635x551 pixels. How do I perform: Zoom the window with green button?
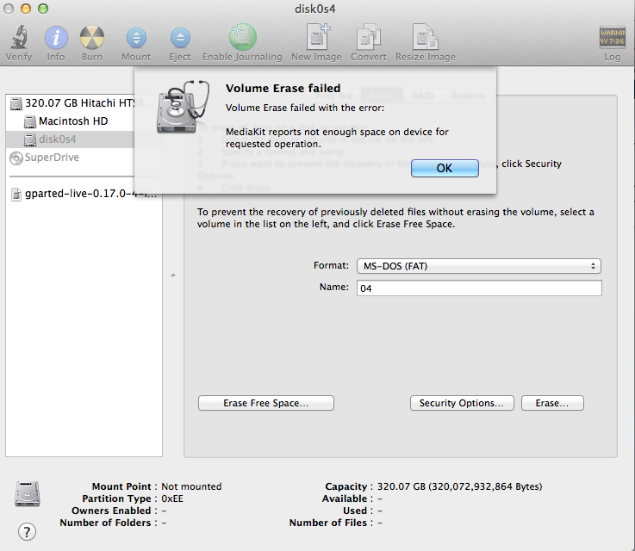(x=43, y=9)
